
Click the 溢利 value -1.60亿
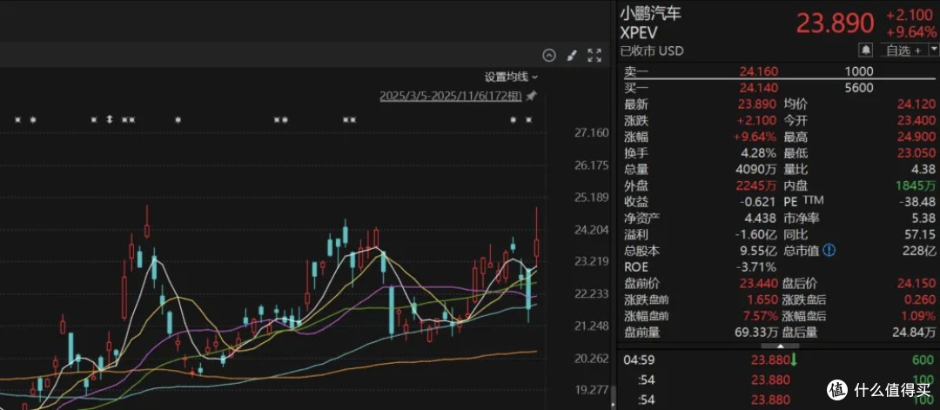758,235
